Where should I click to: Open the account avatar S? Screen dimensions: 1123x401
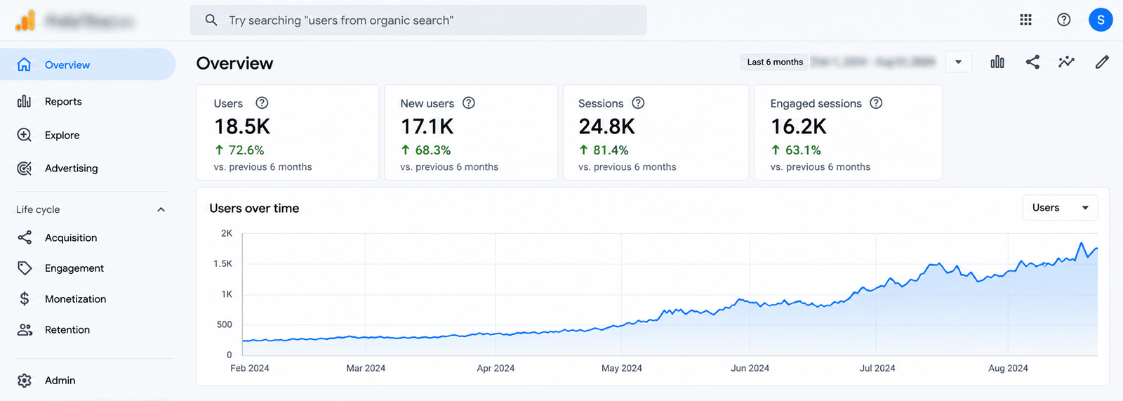tap(1101, 20)
